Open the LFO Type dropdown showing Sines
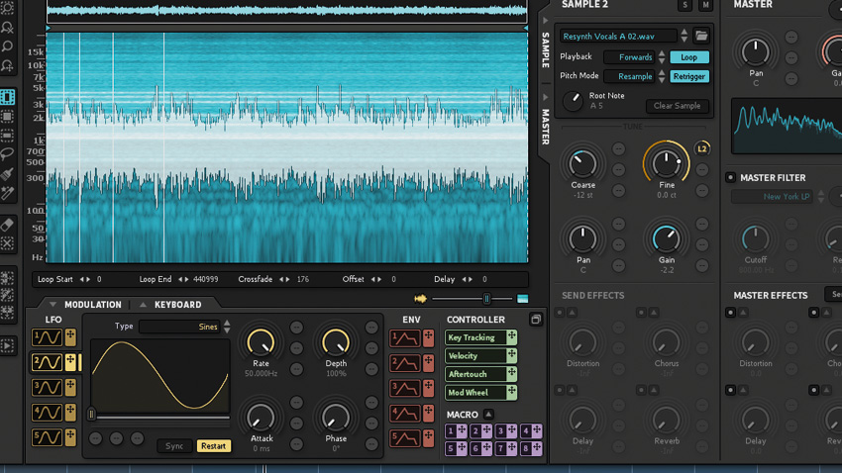842x473 pixels. pos(184,327)
